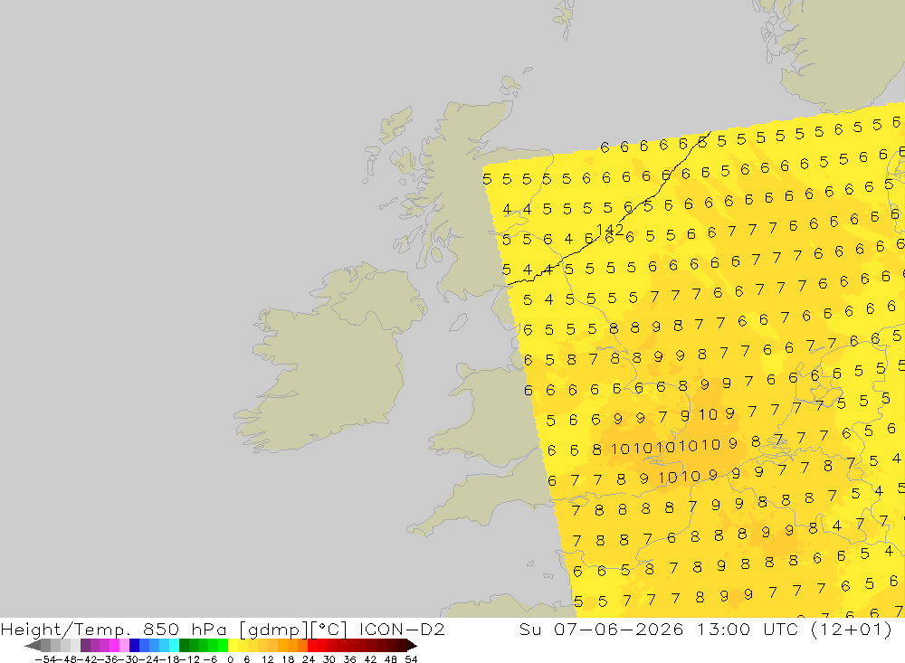Click the '36' legend tick label
Viewport: 905px width, 663px height.
click(x=349, y=659)
